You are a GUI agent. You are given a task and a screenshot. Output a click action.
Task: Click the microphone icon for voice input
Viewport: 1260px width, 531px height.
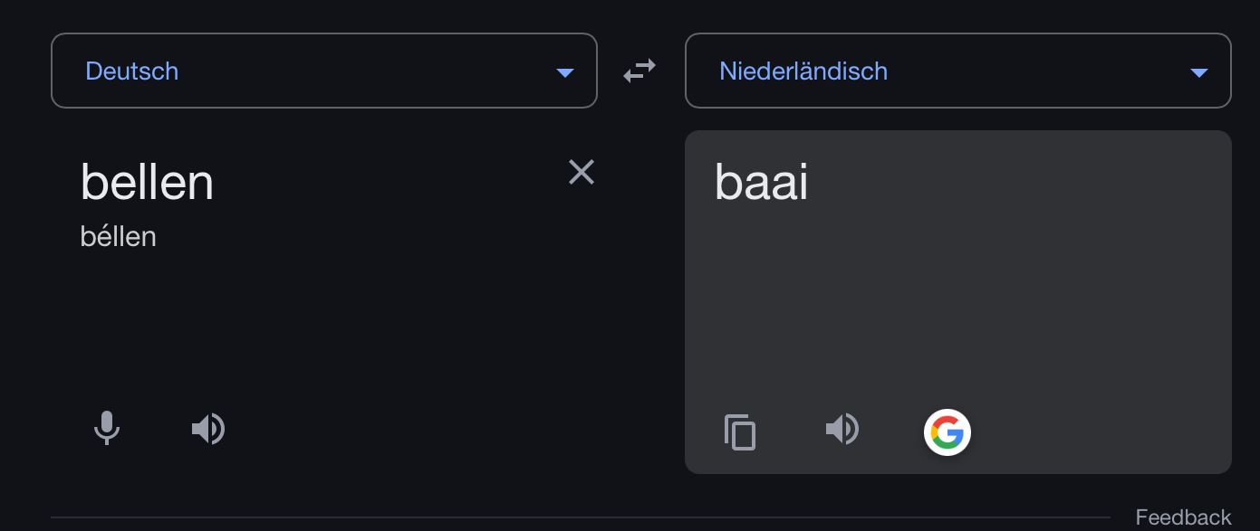(x=107, y=428)
